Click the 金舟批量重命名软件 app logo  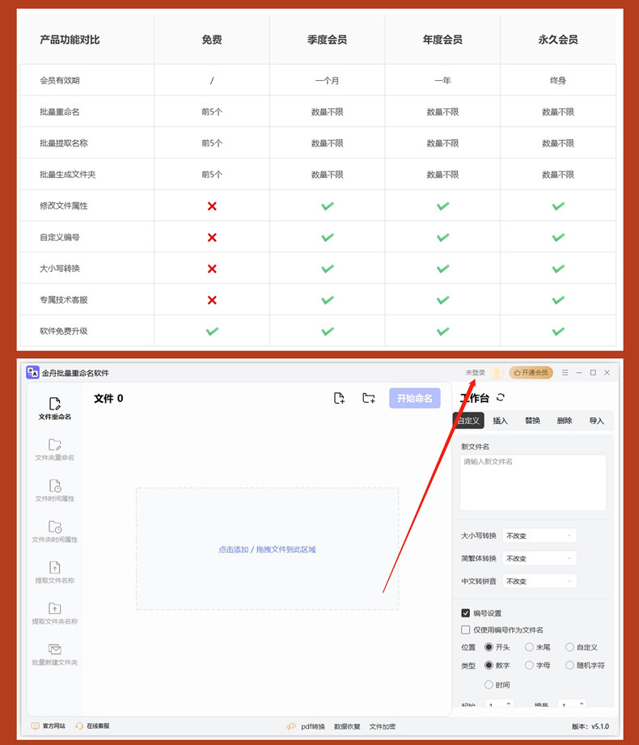coord(32,372)
